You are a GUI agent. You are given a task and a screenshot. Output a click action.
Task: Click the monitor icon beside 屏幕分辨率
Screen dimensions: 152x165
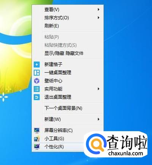[x=37, y=130]
